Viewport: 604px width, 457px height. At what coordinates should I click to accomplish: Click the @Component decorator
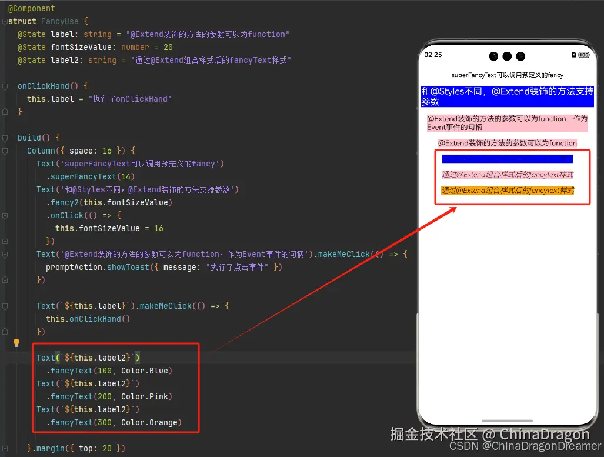(32, 8)
